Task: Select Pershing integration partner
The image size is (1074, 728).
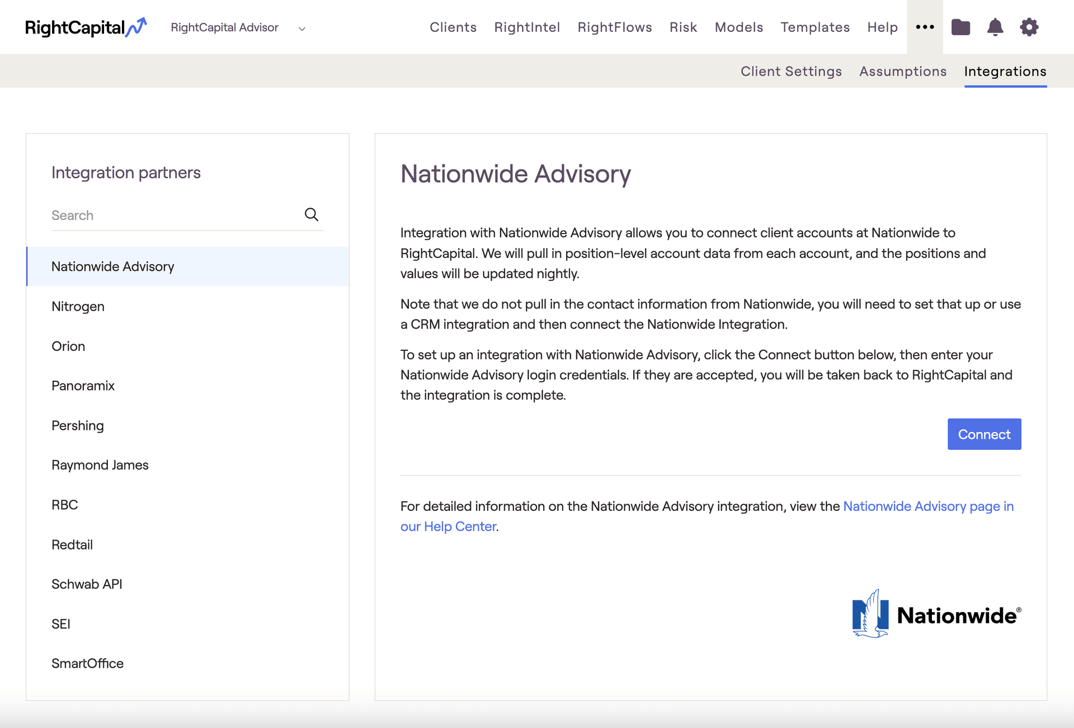Action: 187,425
